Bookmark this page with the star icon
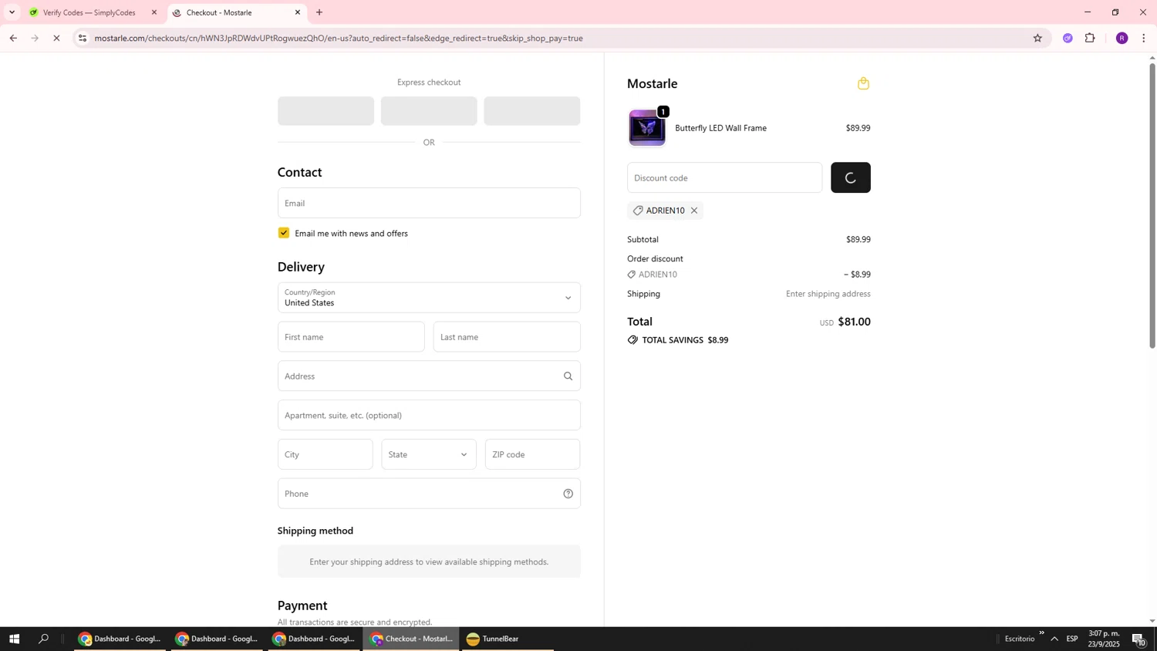Viewport: 1157px width, 651px height. tap(1037, 38)
